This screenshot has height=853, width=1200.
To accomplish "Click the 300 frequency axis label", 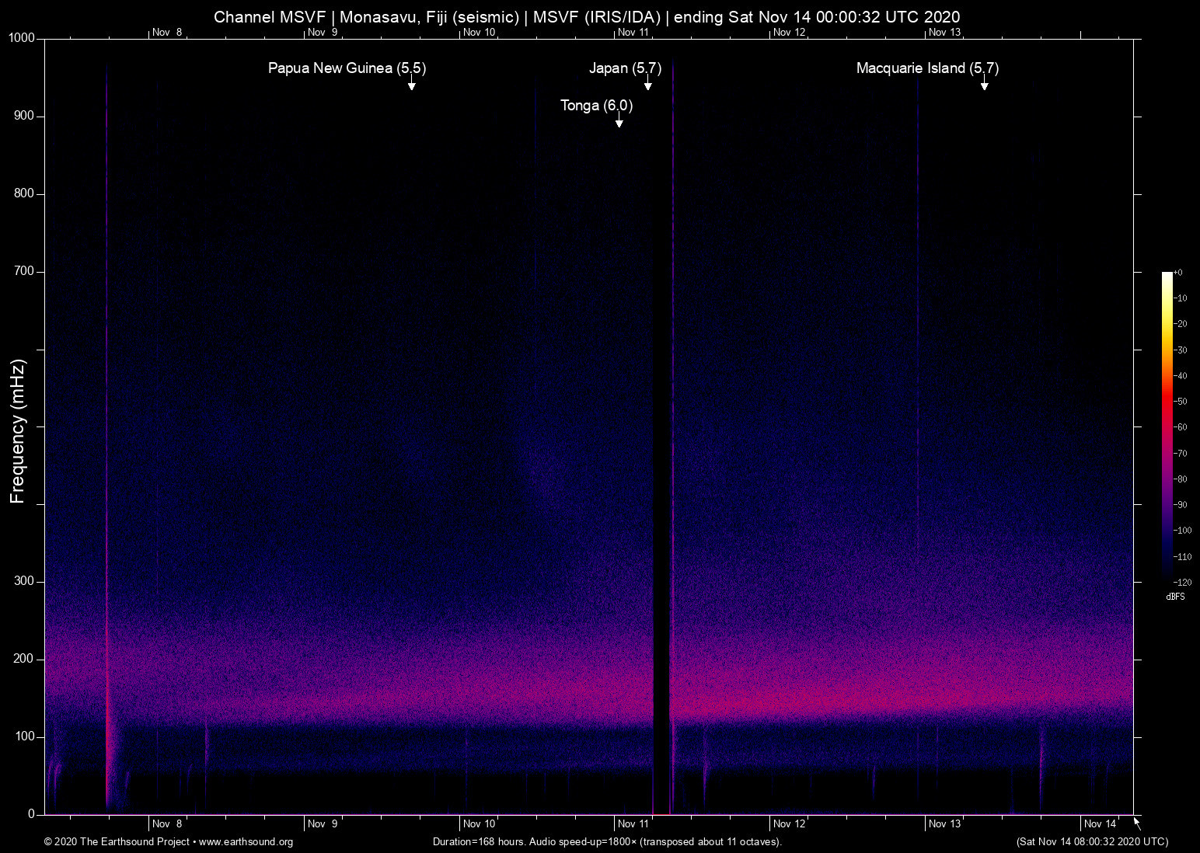I will 24,581.
